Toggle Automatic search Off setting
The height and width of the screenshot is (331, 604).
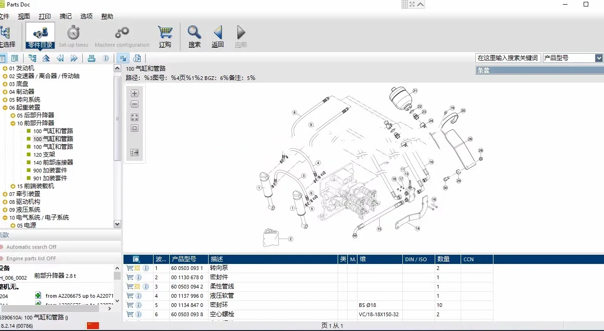pyautogui.click(x=32, y=247)
